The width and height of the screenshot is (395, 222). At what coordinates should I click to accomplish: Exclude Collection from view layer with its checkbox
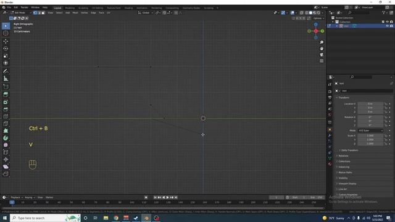[x=383, y=22]
